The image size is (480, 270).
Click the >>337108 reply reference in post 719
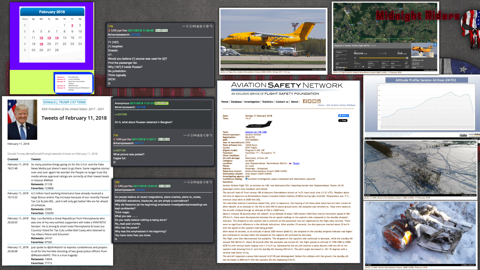119,150
